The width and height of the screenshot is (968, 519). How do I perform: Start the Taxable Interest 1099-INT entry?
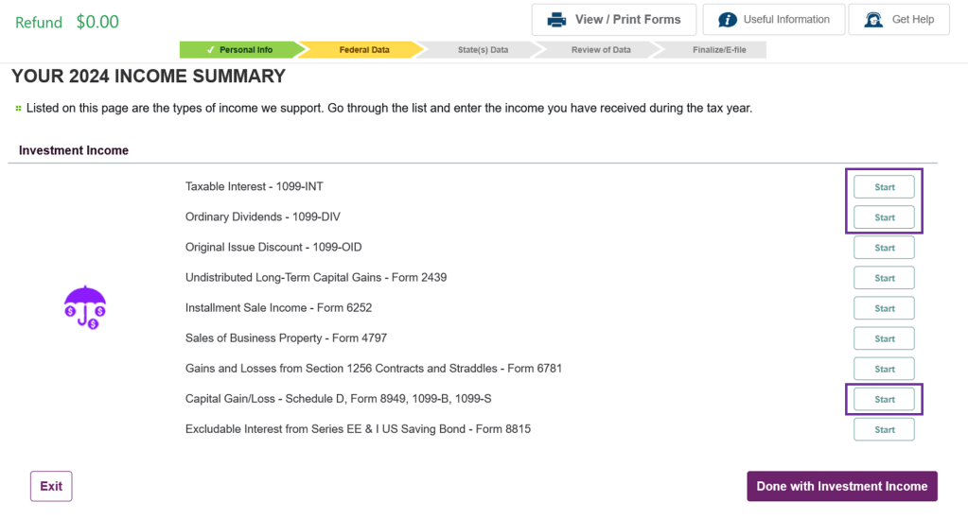pos(884,187)
